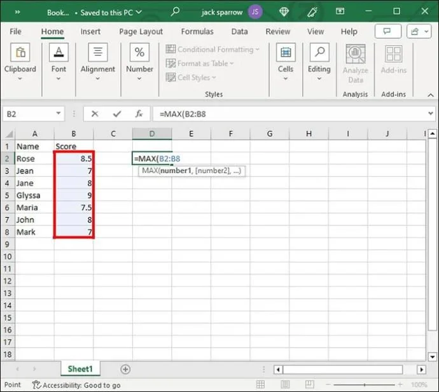Click jack sparrow account button

tap(221, 11)
